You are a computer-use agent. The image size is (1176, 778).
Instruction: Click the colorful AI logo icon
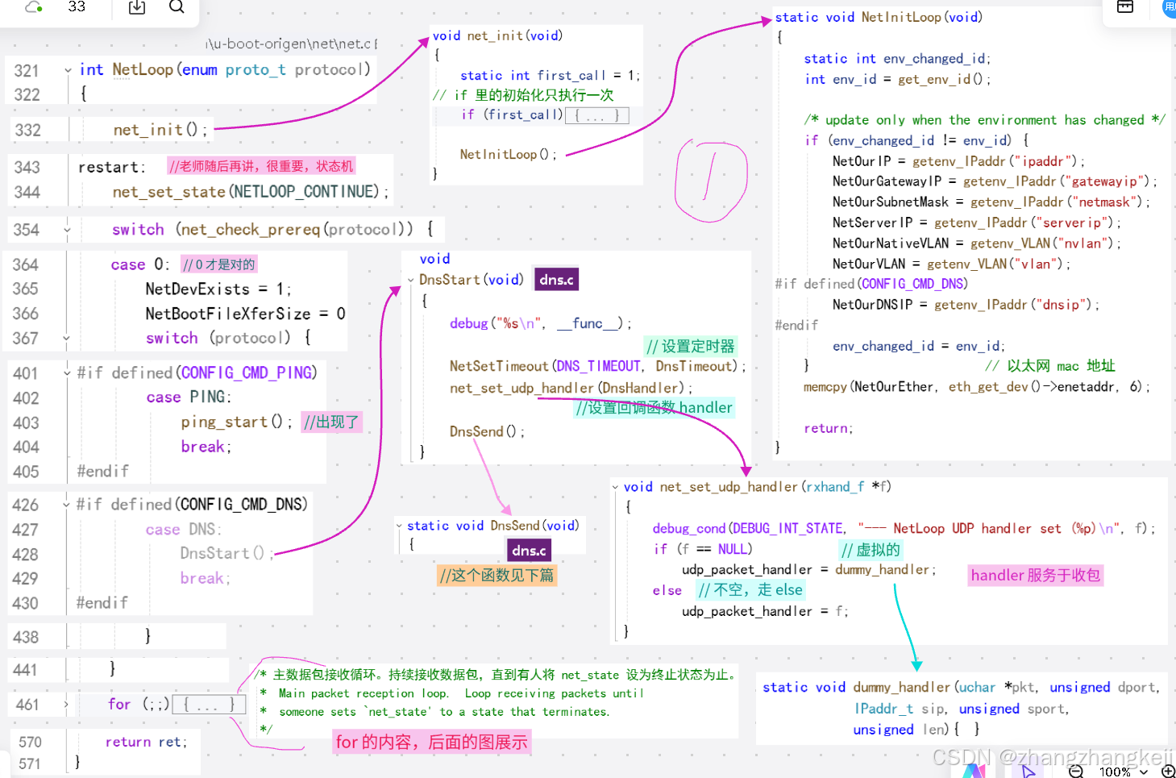(974, 772)
